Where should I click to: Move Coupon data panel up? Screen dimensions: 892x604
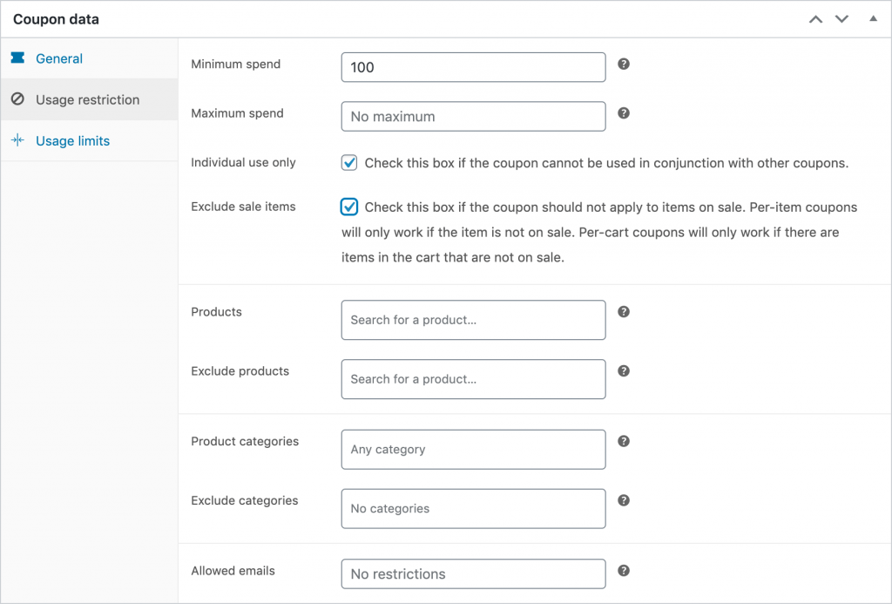tap(815, 19)
